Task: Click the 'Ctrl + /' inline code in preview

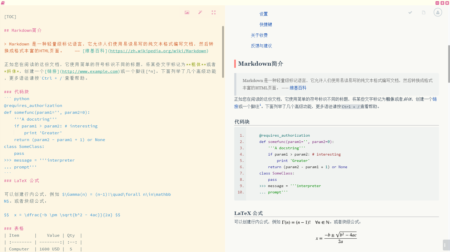Action: 351,107
